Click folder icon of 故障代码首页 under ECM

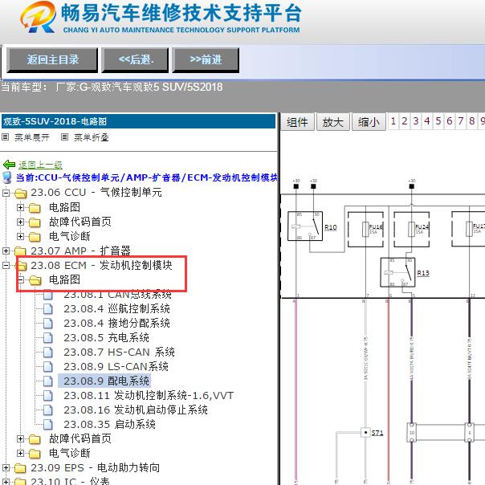[35, 439]
